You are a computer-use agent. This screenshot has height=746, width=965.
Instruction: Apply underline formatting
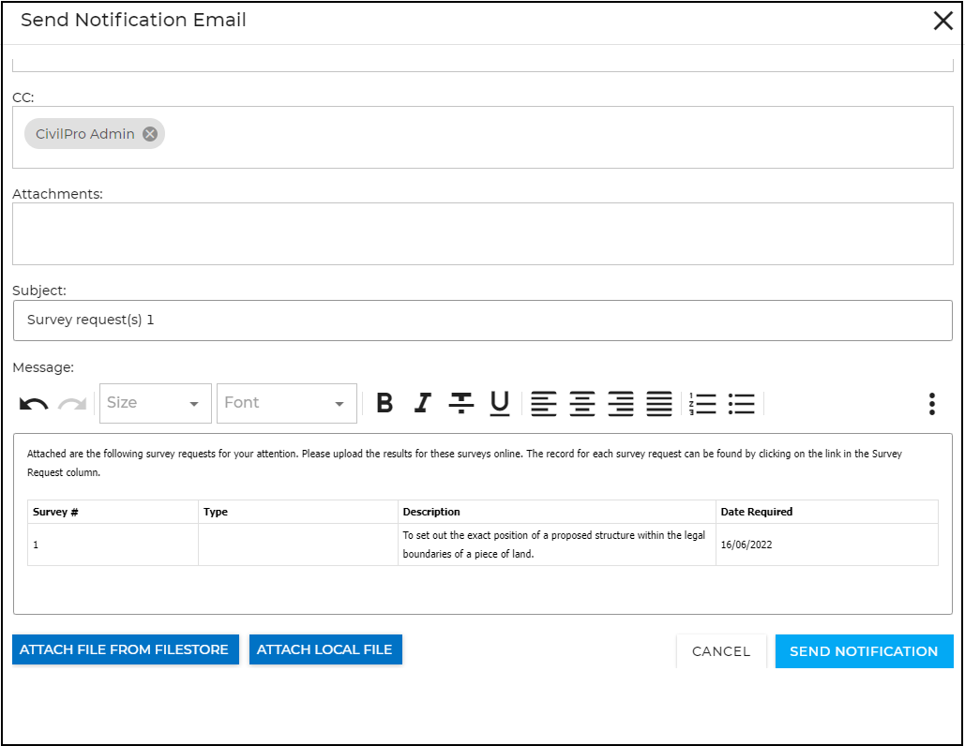tap(500, 403)
